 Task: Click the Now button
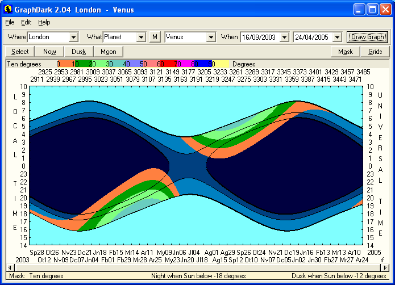click(49, 52)
